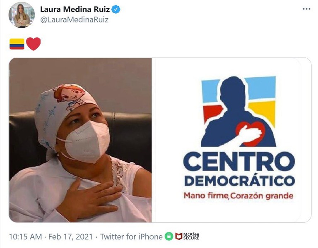This screenshot has width=318, height=248.
Task: Open the @LauraMedinaRuiz handle link
Action: click(74, 20)
